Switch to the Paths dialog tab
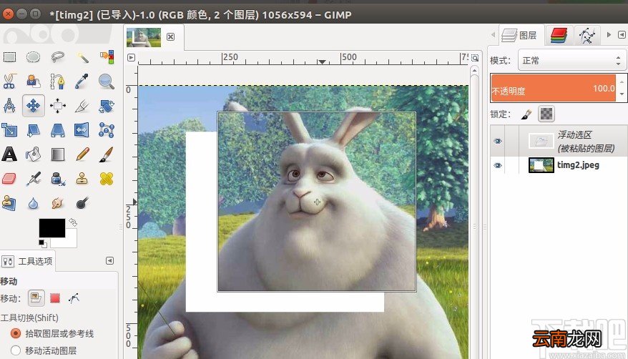The height and width of the screenshot is (359, 628). click(x=587, y=35)
